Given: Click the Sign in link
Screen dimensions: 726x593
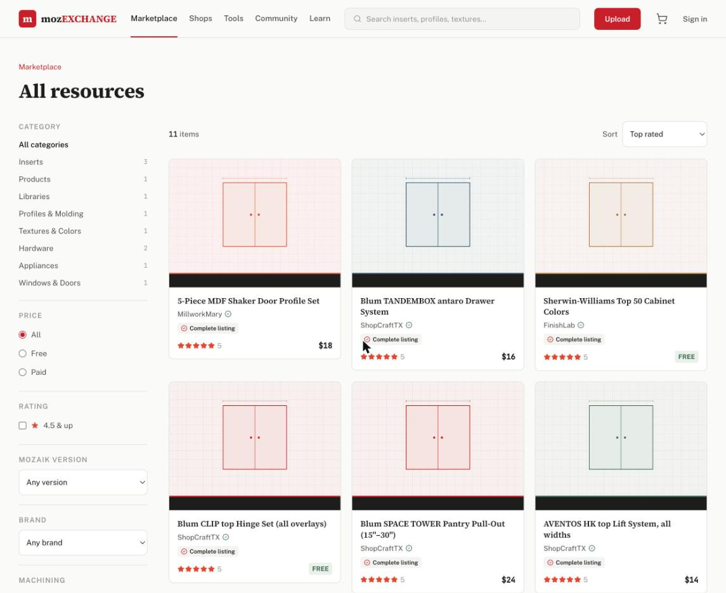Looking at the screenshot, I should click(694, 19).
